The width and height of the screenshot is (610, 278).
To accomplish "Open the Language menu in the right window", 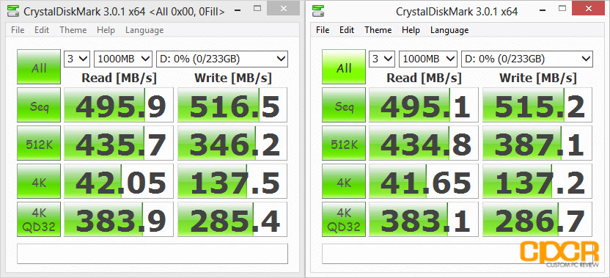I will 449,30.
